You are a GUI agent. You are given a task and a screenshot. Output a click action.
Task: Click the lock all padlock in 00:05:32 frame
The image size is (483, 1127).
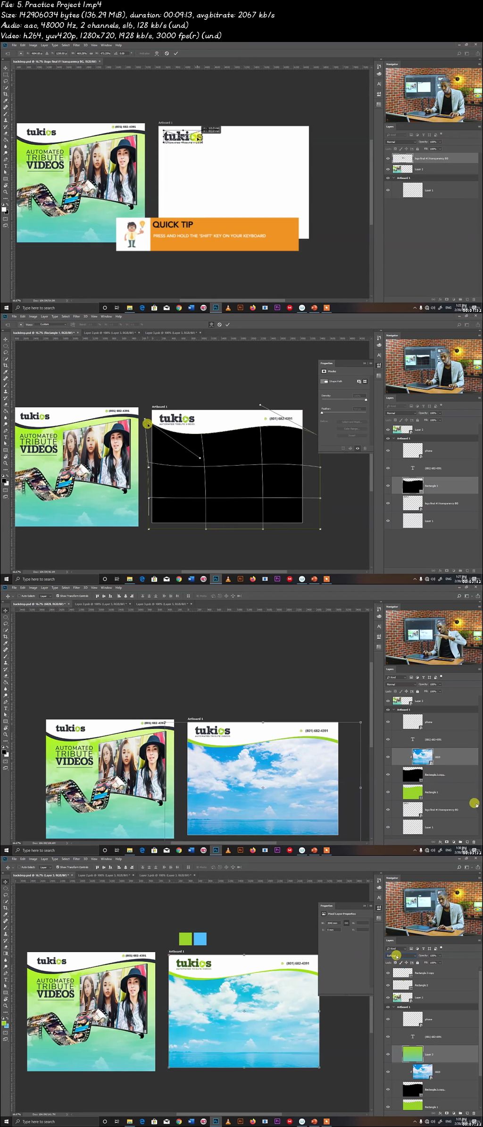pos(417,692)
